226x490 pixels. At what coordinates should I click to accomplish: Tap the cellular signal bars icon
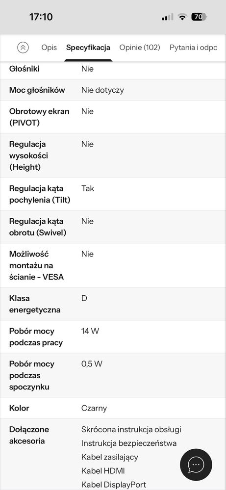[x=167, y=17]
